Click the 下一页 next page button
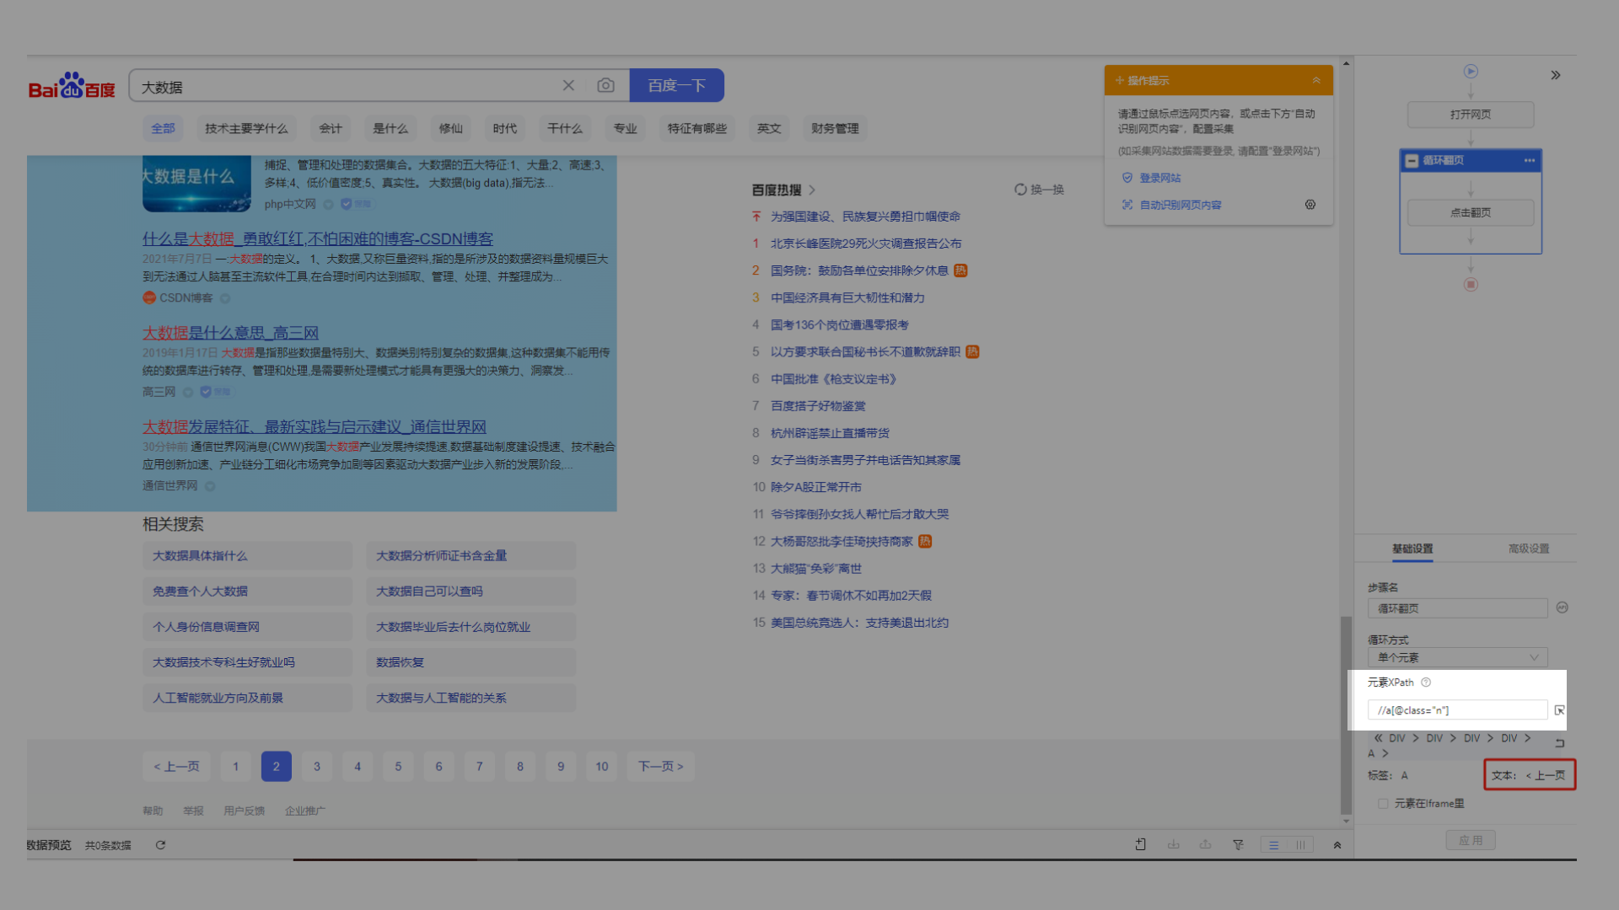 click(x=660, y=767)
